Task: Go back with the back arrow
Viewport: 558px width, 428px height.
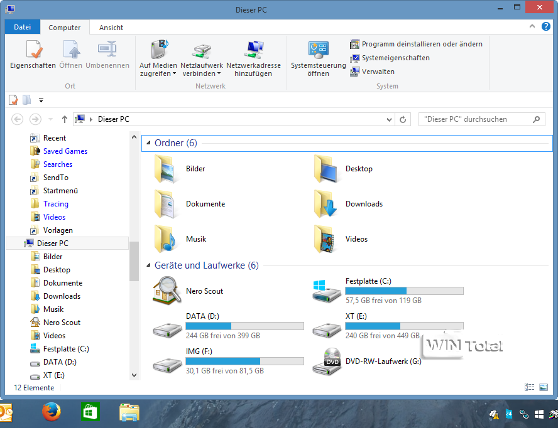Action: tap(17, 119)
